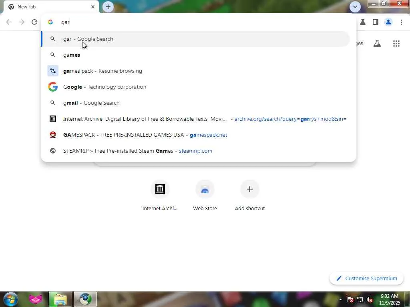Choose 'gmail - Google Search' suggestion

coord(195,103)
